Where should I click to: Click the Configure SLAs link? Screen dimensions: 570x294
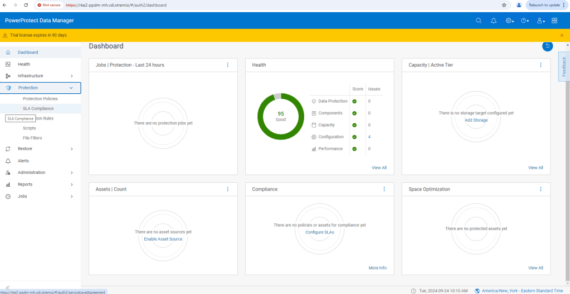(x=319, y=232)
